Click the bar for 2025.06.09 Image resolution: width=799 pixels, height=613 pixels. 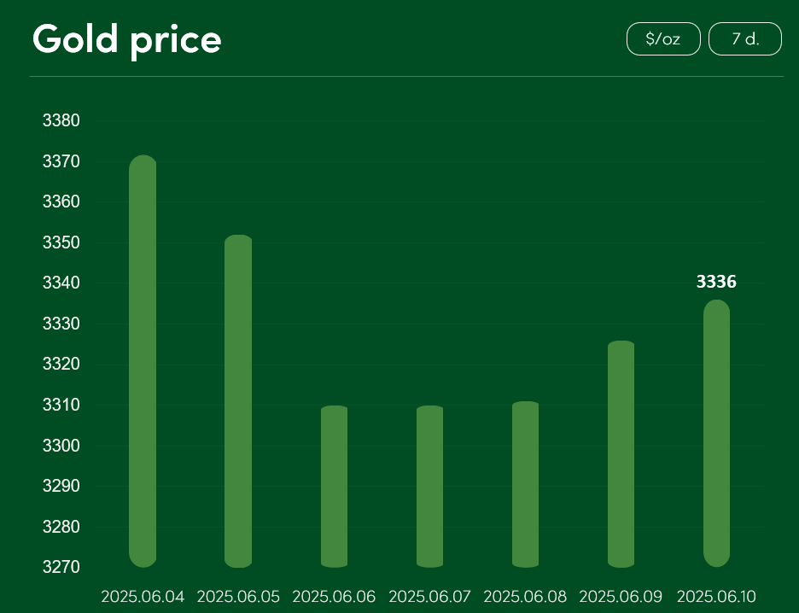pyautogui.click(x=621, y=454)
